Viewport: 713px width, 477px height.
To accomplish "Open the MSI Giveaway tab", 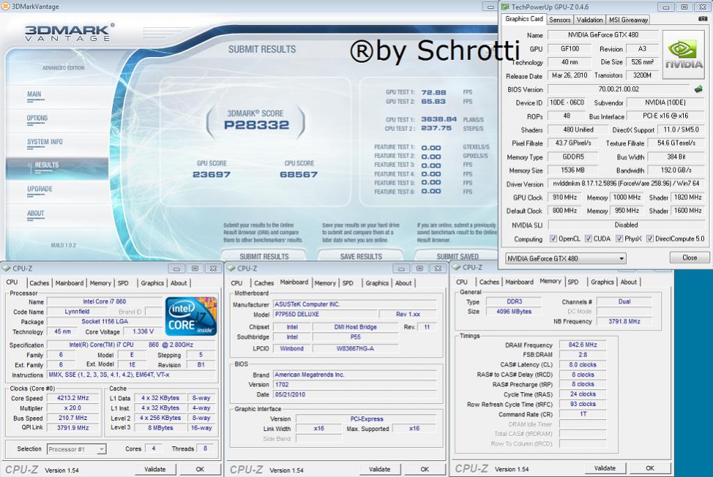I will 628,20.
